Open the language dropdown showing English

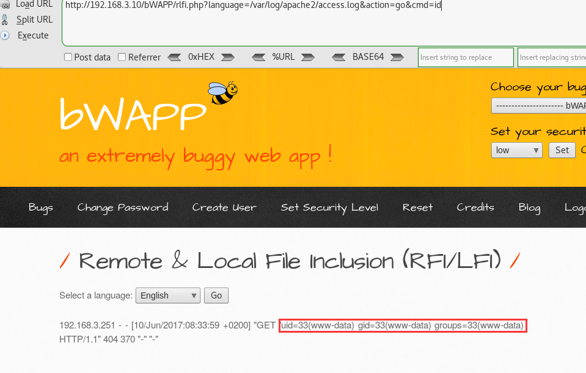point(168,295)
